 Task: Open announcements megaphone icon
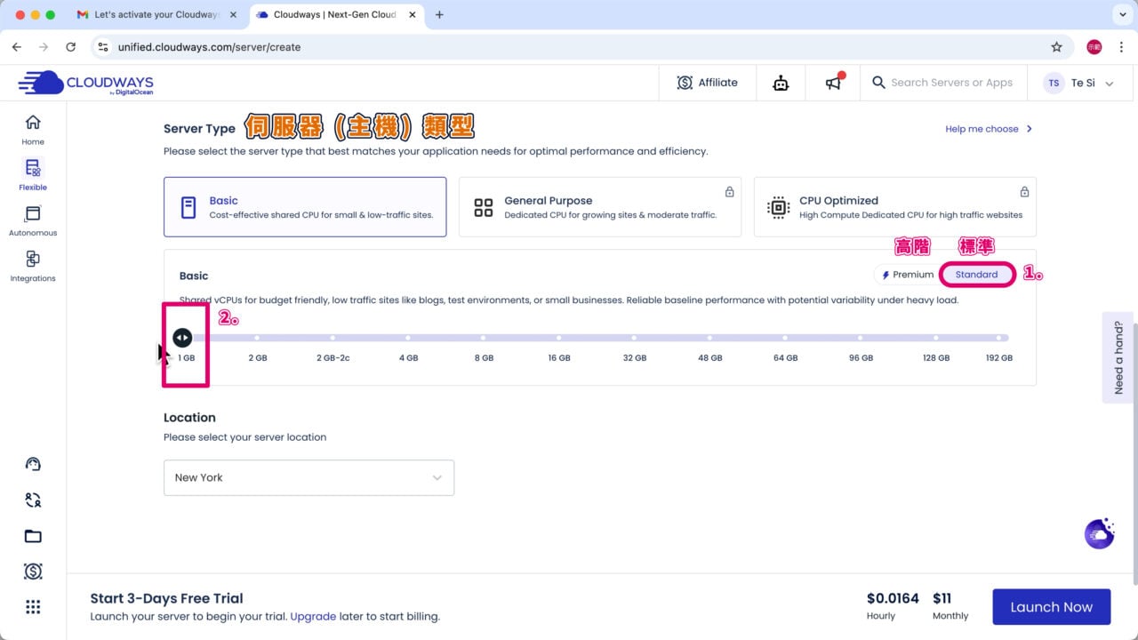833,83
